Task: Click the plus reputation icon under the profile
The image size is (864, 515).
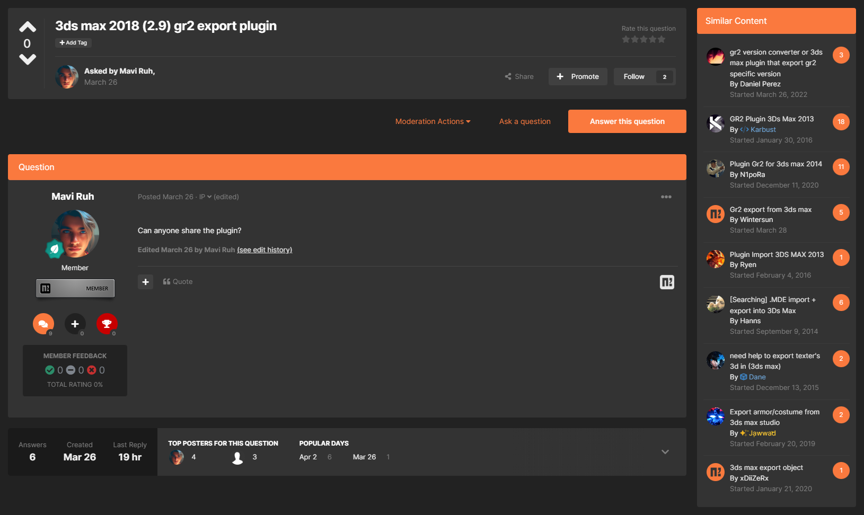Action: (75, 324)
